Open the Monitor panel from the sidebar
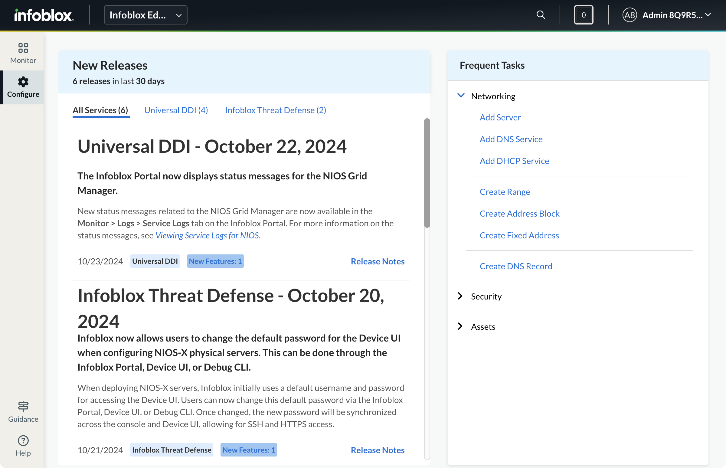The image size is (726, 468). tap(22, 52)
